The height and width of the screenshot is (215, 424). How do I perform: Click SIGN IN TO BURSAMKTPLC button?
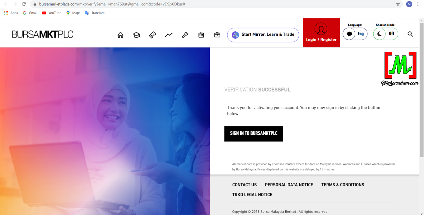pos(254,133)
